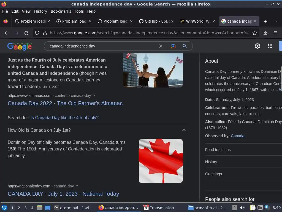Bookmark this page with the star icon
282x212 pixels.
point(255,33)
